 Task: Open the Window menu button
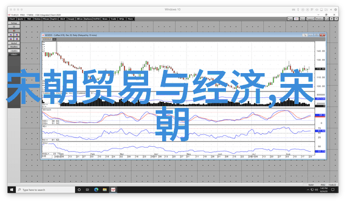(320, 19)
